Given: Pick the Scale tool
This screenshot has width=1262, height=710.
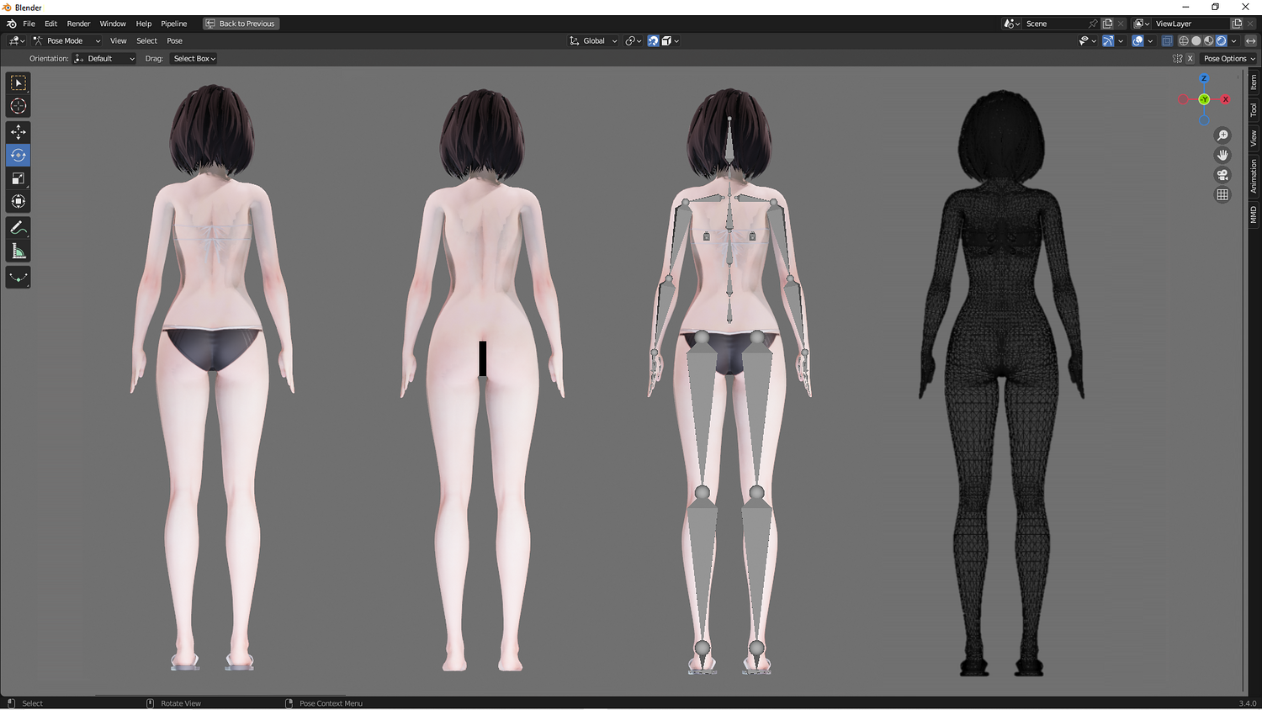Looking at the screenshot, I should point(19,178).
